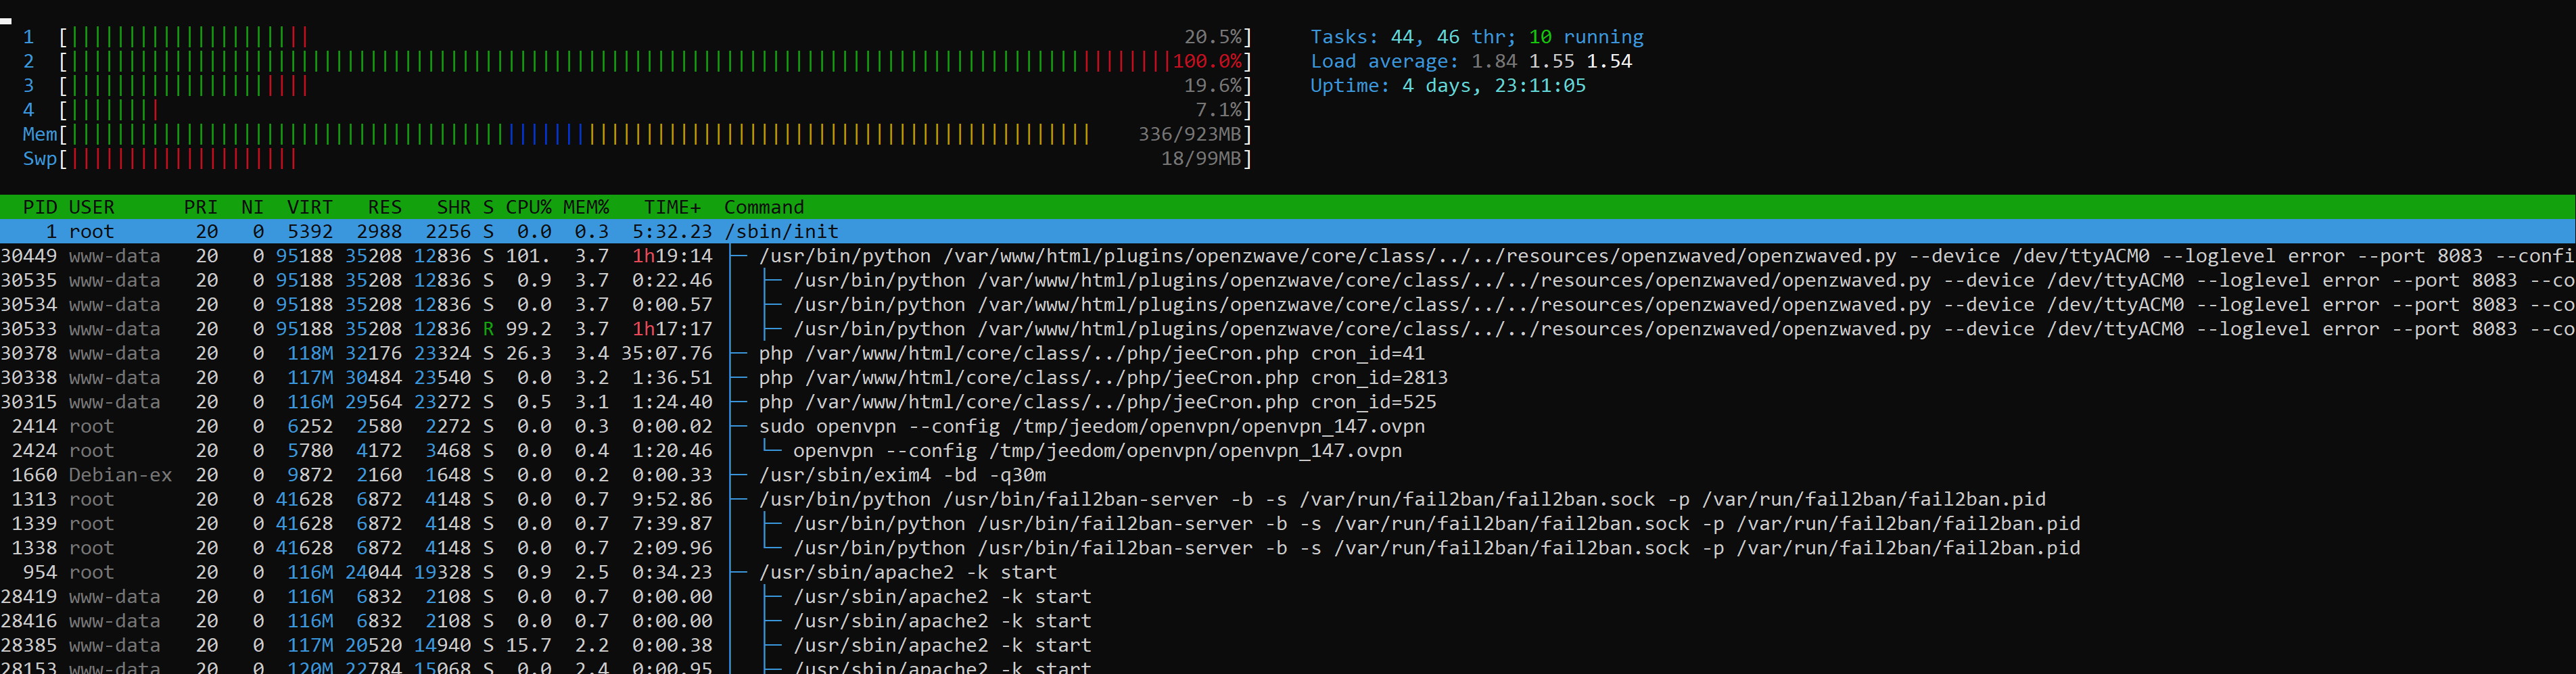Image resolution: width=2576 pixels, height=674 pixels.
Task: Select apache2 child process 28416
Action: pos(1288,621)
